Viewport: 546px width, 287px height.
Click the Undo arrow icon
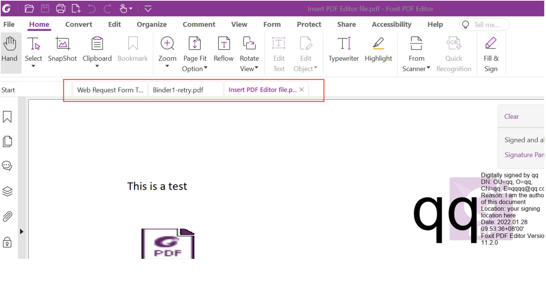[x=92, y=8]
